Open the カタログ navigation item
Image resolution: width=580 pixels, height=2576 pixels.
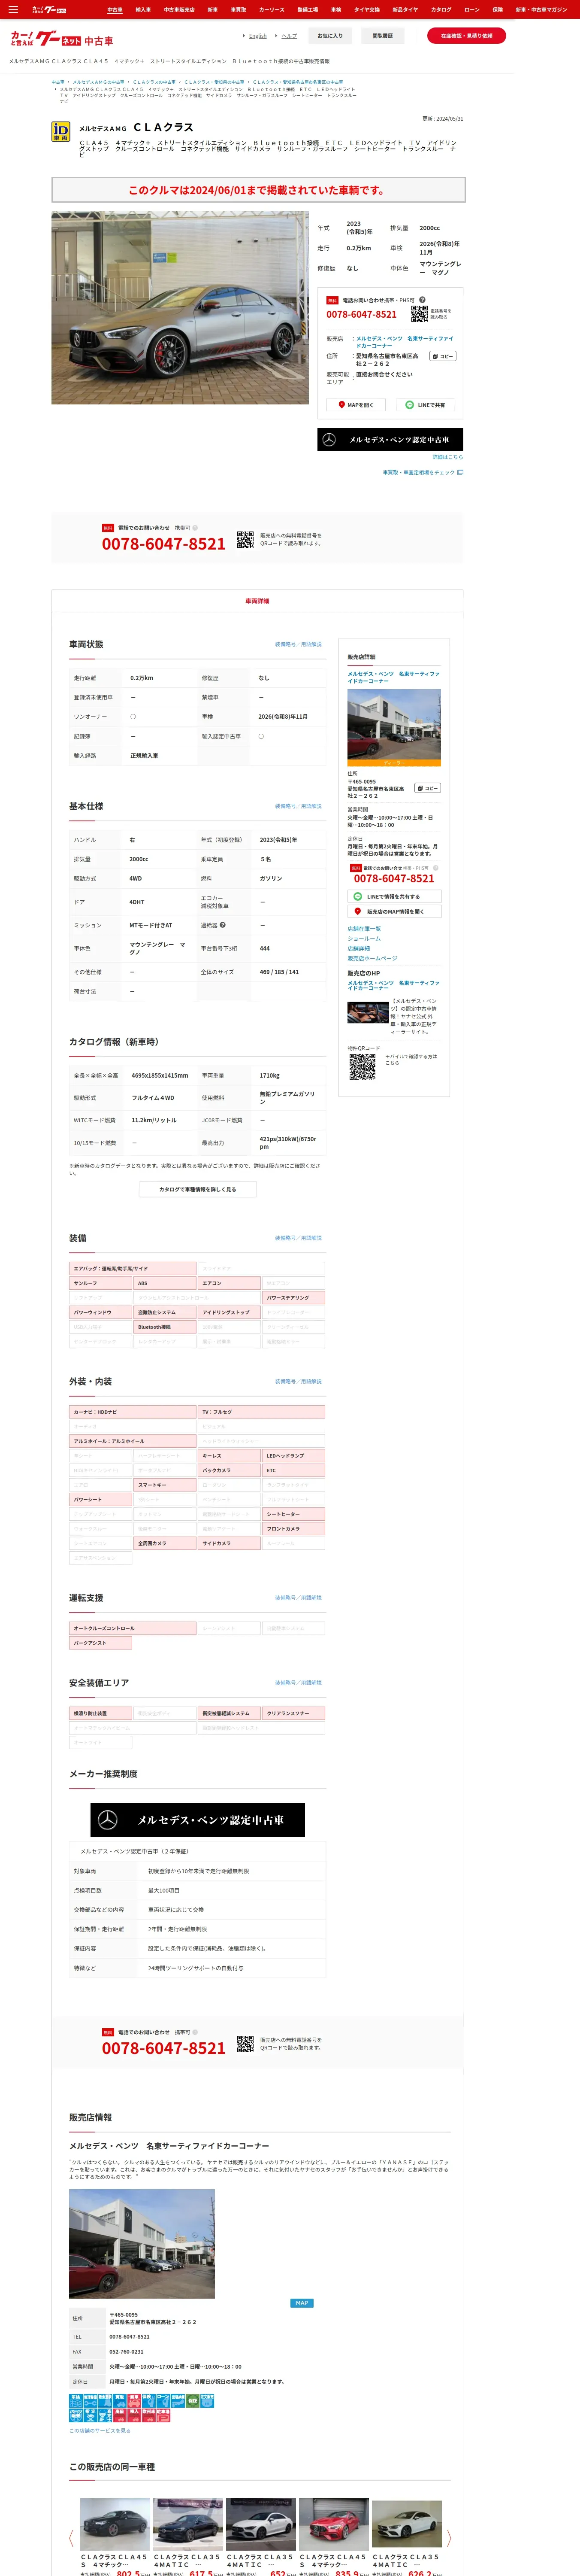click(441, 9)
